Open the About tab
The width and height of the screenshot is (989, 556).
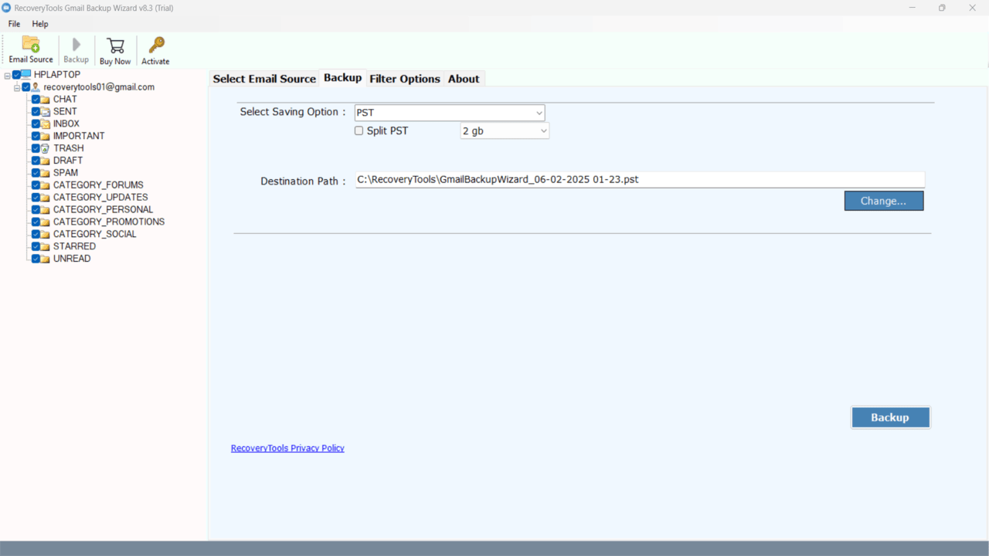point(464,79)
